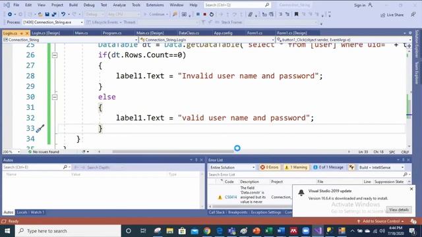Click the CS0414 error code link
This screenshot has height=237, width=422.
click(231, 197)
